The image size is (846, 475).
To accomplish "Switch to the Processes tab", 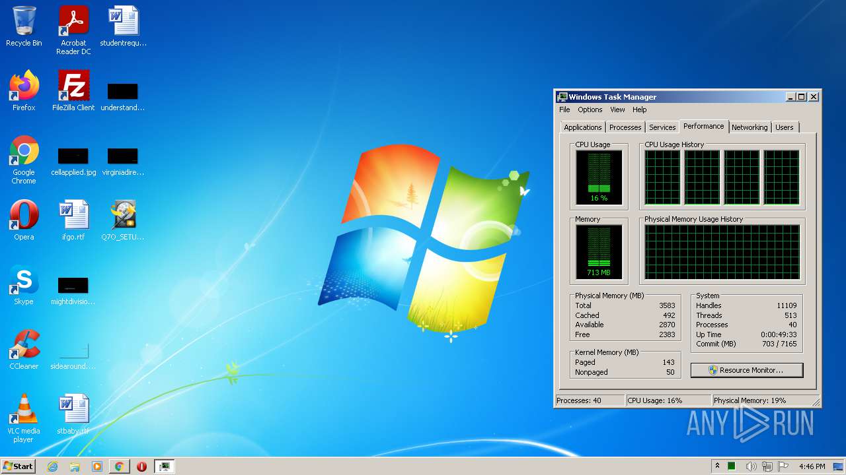I will [x=625, y=127].
